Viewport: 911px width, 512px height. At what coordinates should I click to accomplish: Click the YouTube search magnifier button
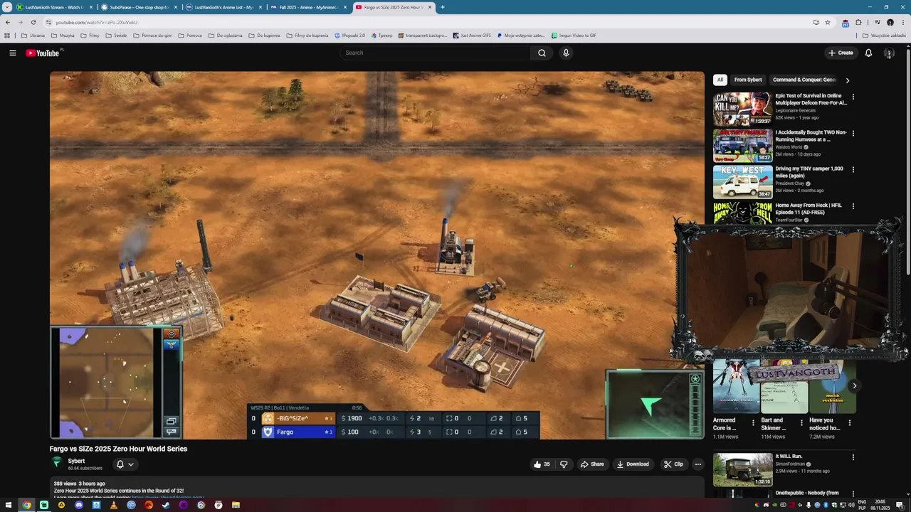pos(542,53)
